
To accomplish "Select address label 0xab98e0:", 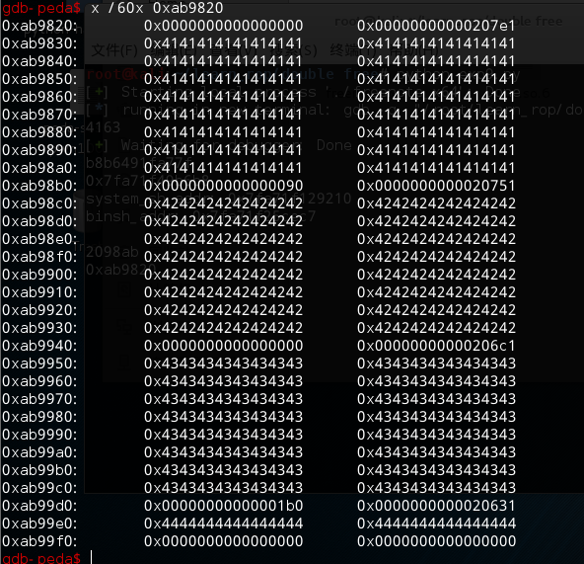I will point(39,239).
